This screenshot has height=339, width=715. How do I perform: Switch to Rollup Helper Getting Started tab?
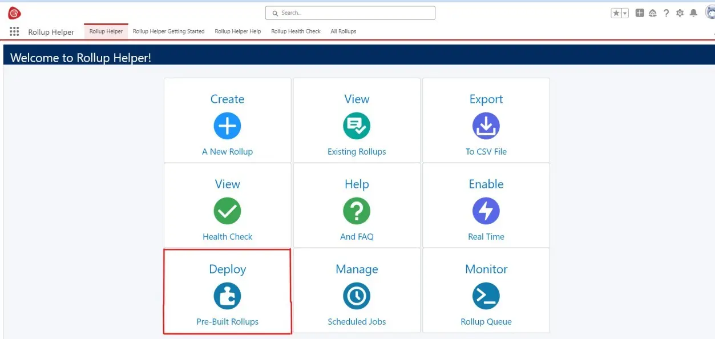pos(168,31)
